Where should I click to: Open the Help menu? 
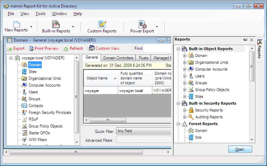77,14
